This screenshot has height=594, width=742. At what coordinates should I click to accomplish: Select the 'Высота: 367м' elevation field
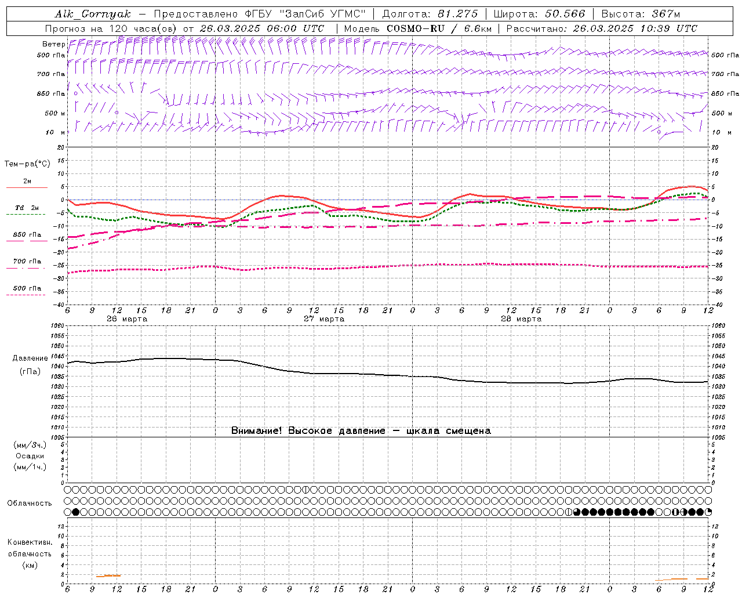(641, 14)
